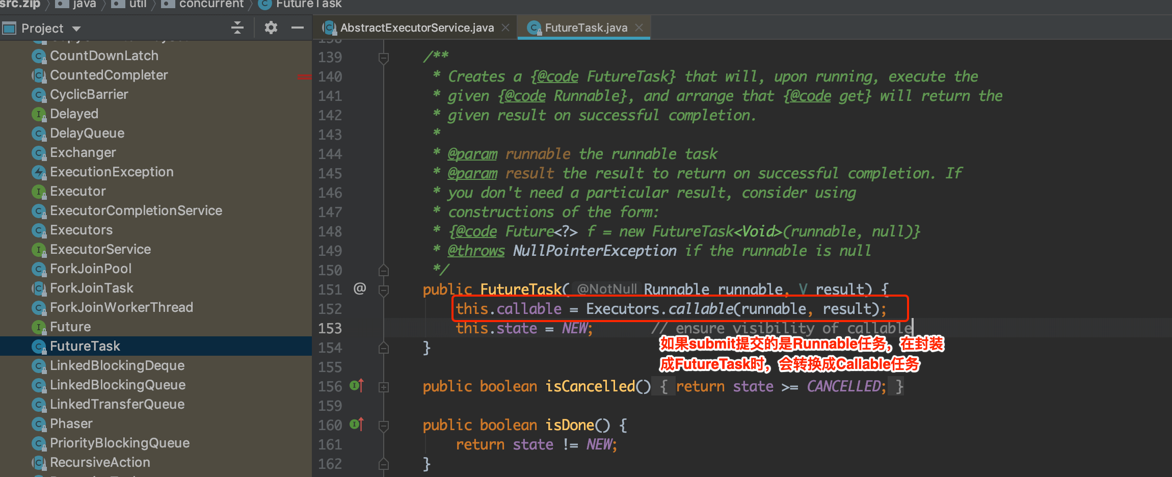The width and height of the screenshot is (1172, 477).
Task: Open ForkJoinWorkerThread class
Action: (x=121, y=307)
